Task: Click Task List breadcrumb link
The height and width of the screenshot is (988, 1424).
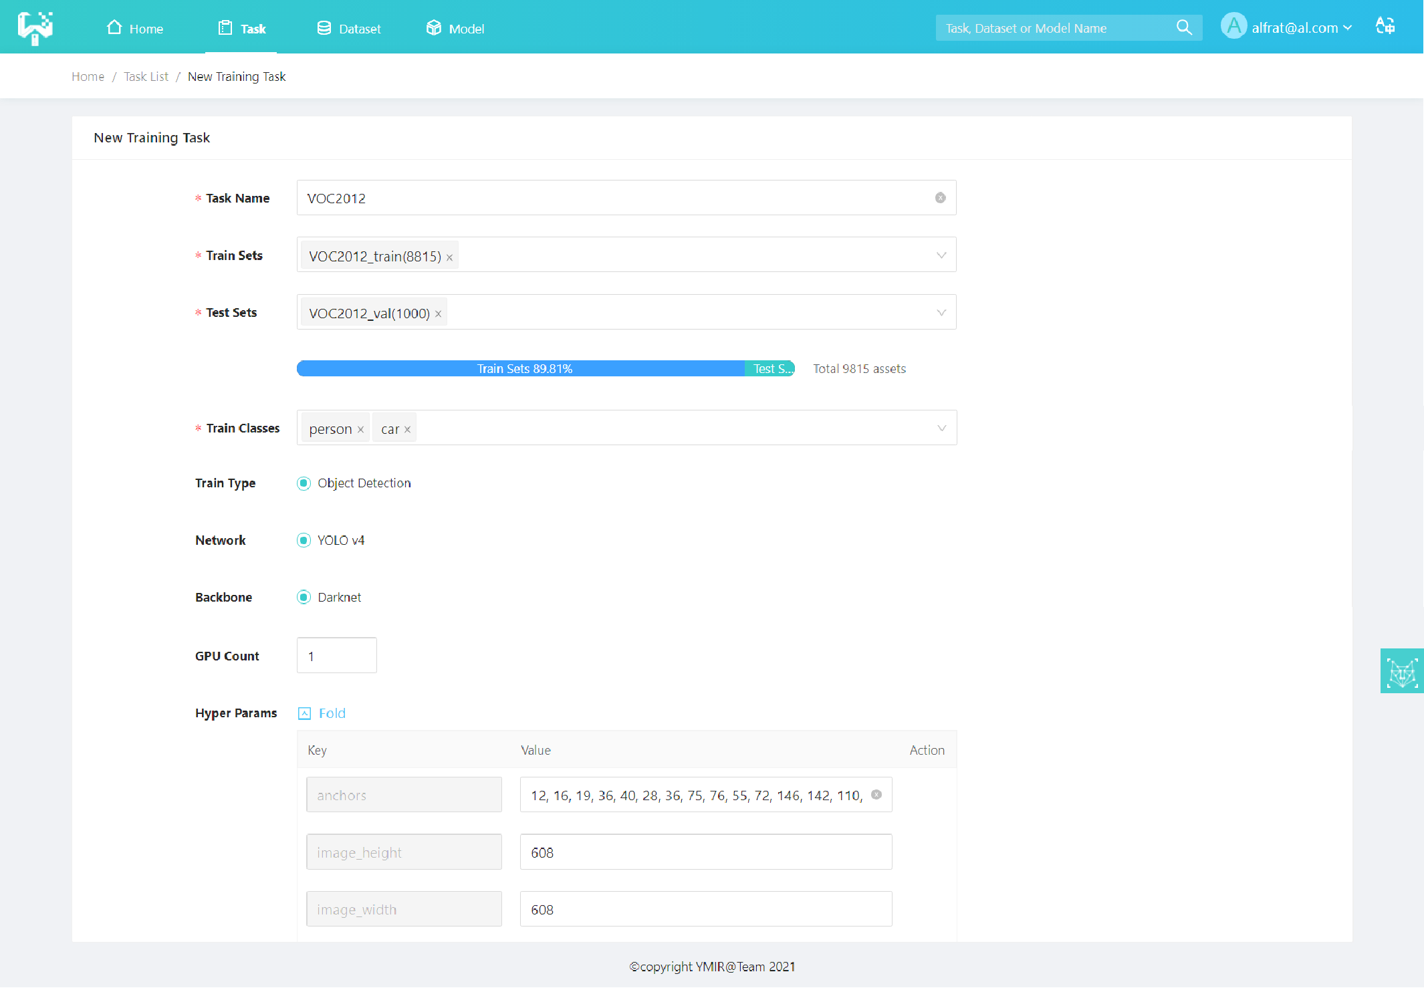Action: tap(146, 77)
